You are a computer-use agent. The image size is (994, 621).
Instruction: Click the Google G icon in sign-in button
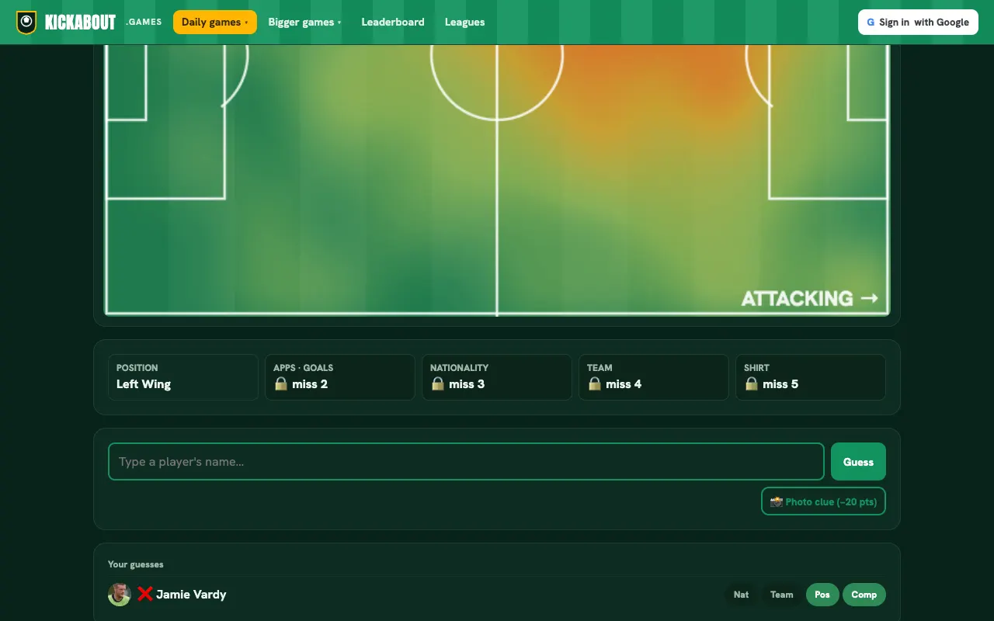click(x=871, y=23)
